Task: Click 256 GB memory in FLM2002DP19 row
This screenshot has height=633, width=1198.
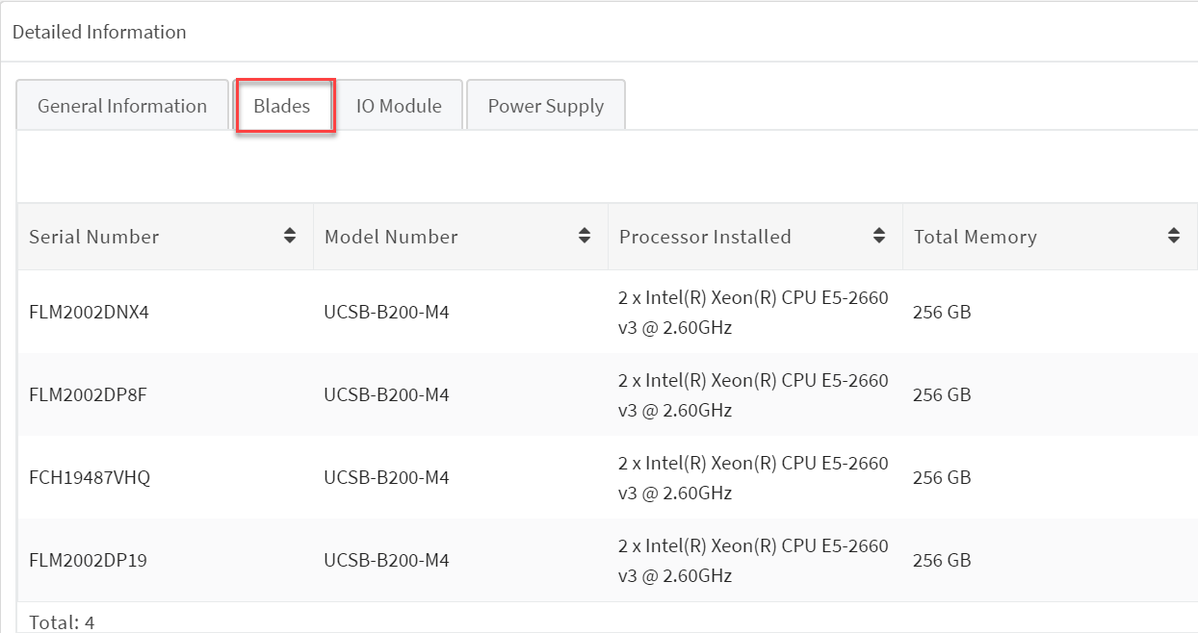Action: click(x=942, y=561)
